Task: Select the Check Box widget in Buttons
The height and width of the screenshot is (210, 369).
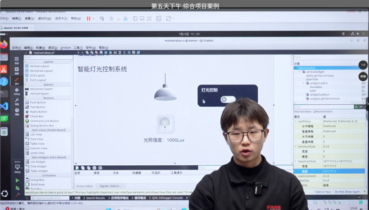Action: click(x=37, y=116)
